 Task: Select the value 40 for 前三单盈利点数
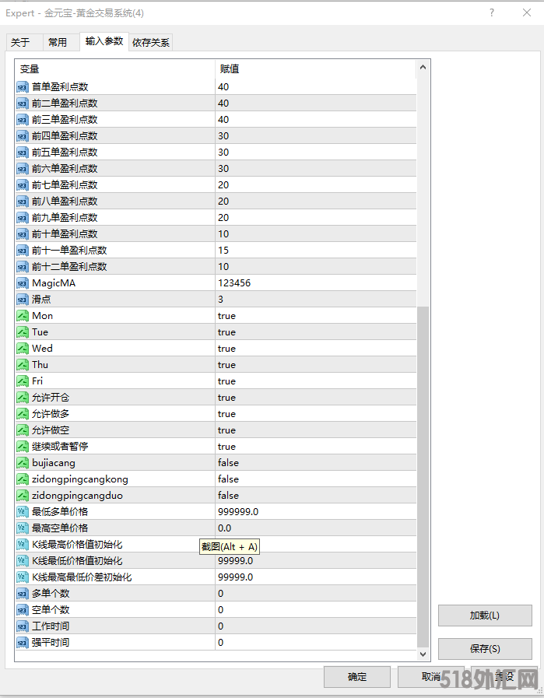223,119
